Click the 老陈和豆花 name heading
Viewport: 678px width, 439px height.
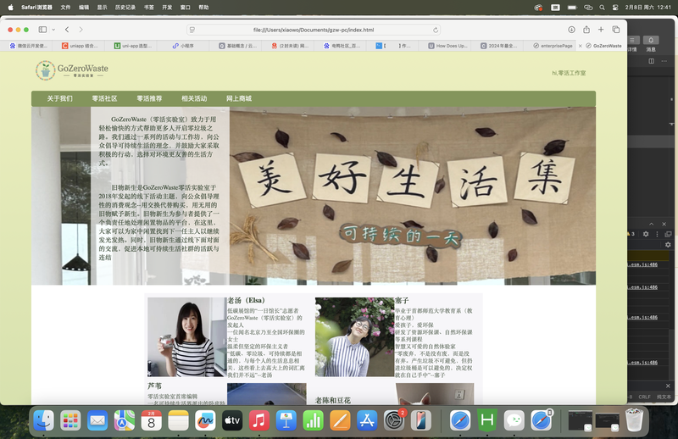(333, 400)
